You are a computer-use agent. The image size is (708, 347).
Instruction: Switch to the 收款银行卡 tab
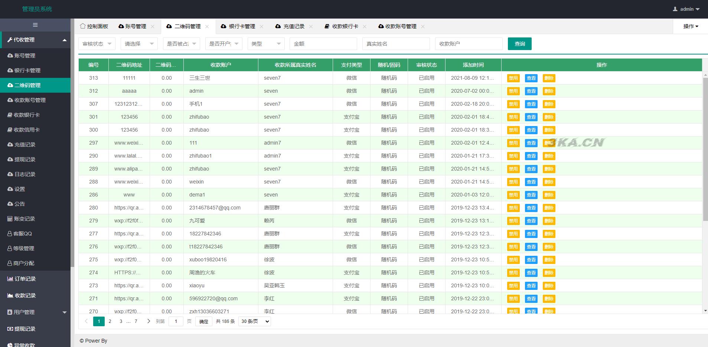pyautogui.click(x=345, y=26)
